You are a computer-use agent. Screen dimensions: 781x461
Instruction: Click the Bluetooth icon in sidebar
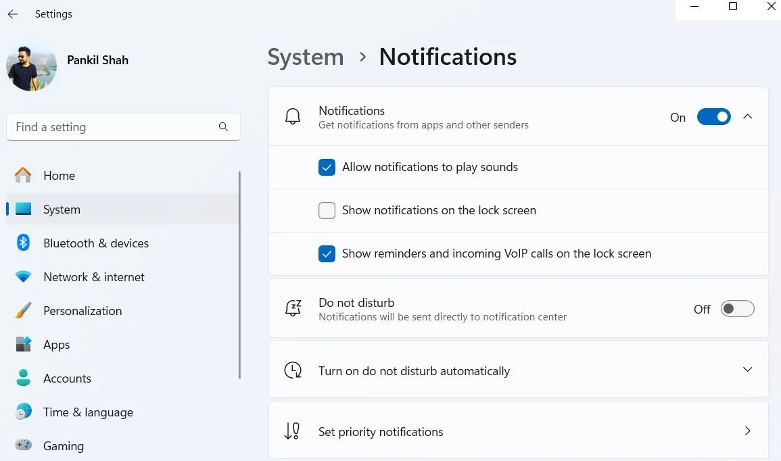coord(23,243)
